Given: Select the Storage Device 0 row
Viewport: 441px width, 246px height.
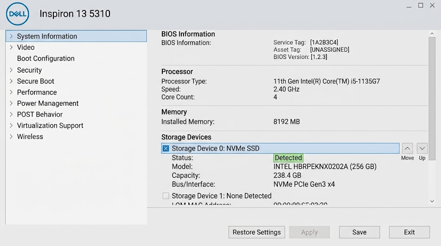Looking at the screenshot, I should click(x=280, y=148).
